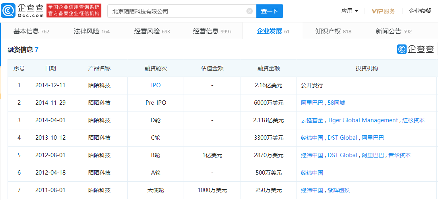Open the VIP服务 page
This screenshot has height=200, width=438.
(383, 11)
